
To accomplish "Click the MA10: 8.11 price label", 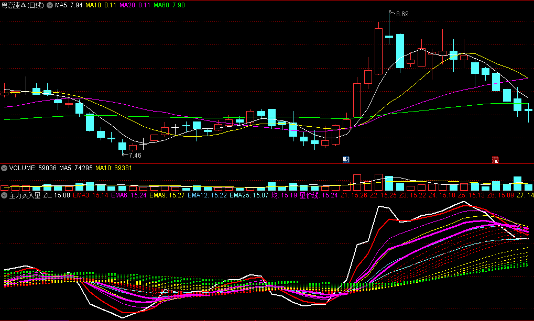I will click(x=101, y=5).
